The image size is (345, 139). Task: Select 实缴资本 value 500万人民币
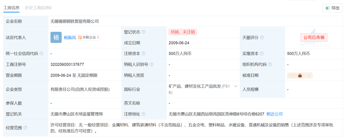[x=298, y=53]
